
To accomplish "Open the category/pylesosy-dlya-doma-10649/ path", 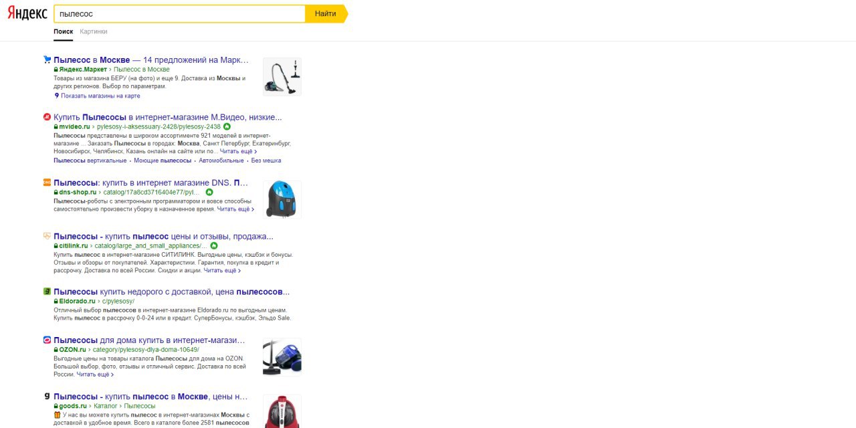I will 146,349.
